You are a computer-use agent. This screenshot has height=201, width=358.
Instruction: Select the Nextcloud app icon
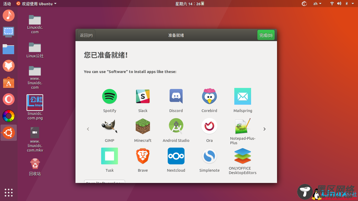point(176,156)
